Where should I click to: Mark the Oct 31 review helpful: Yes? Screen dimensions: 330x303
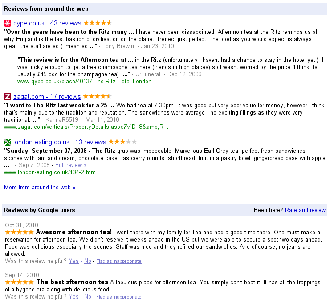pos(73,261)
